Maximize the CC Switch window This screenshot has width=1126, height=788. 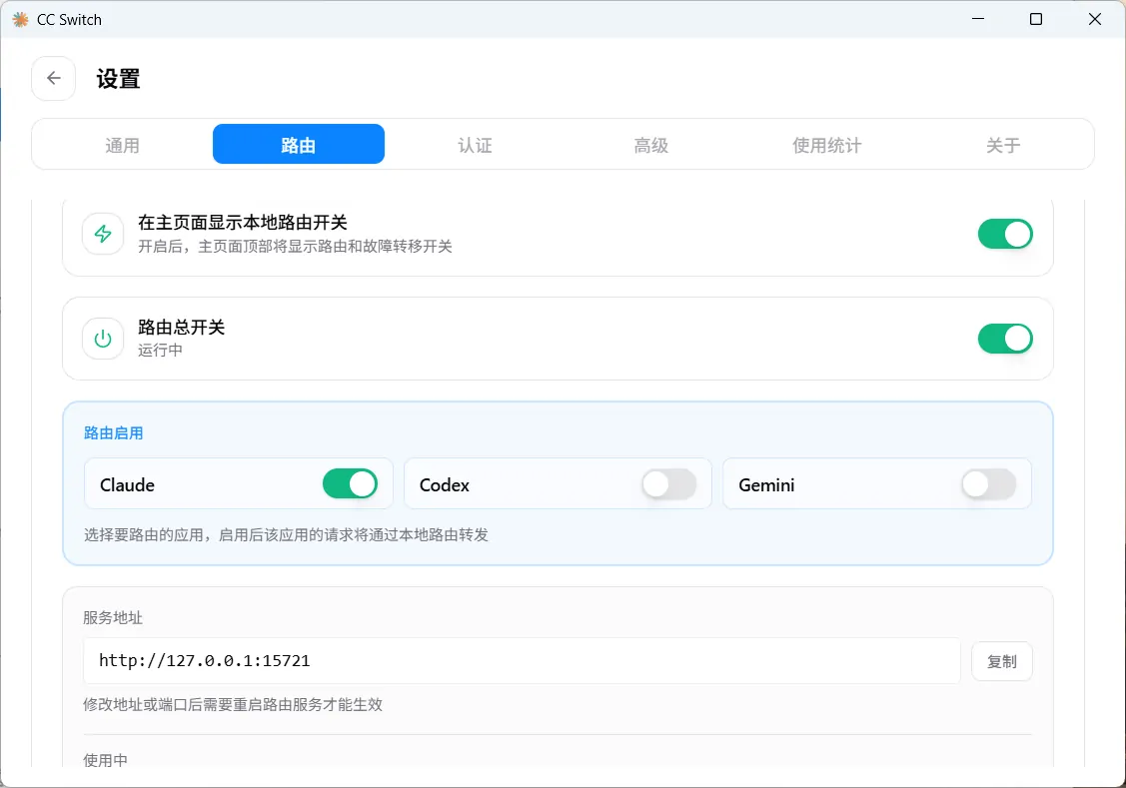1036,19
